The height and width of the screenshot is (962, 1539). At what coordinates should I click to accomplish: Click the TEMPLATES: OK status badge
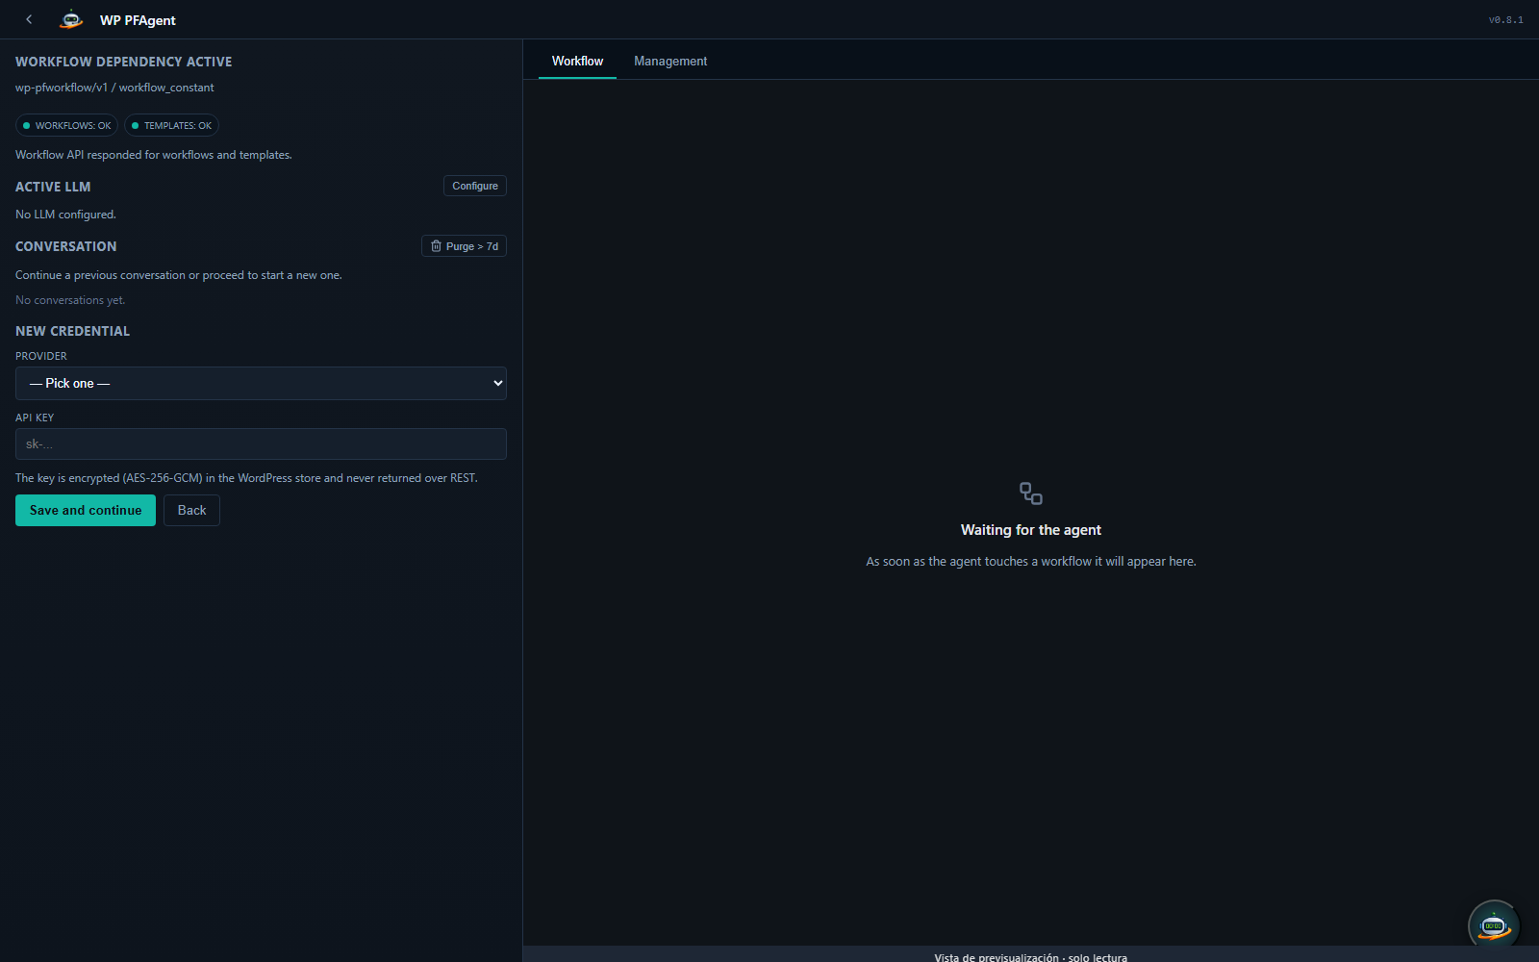(171, 125)
